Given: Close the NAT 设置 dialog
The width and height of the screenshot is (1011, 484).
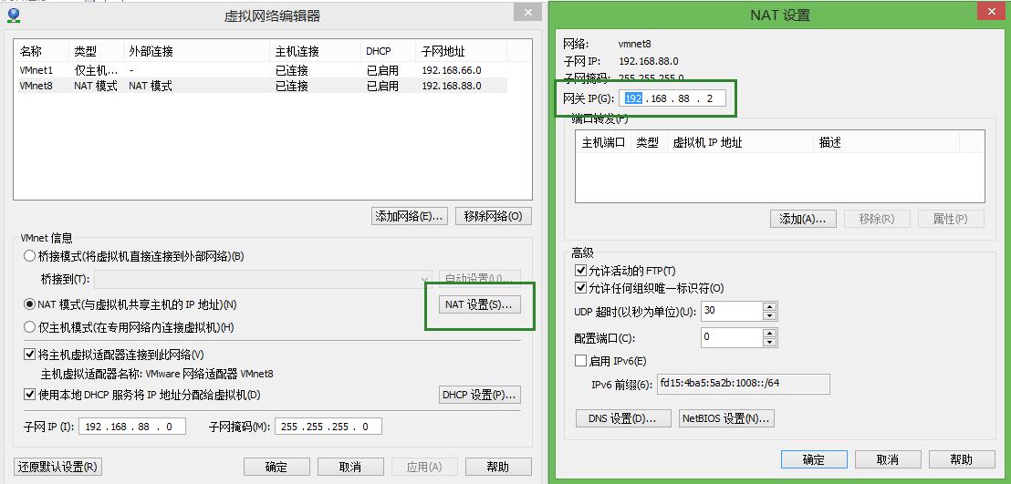Looking at the screenshot, I should point(990,12).
